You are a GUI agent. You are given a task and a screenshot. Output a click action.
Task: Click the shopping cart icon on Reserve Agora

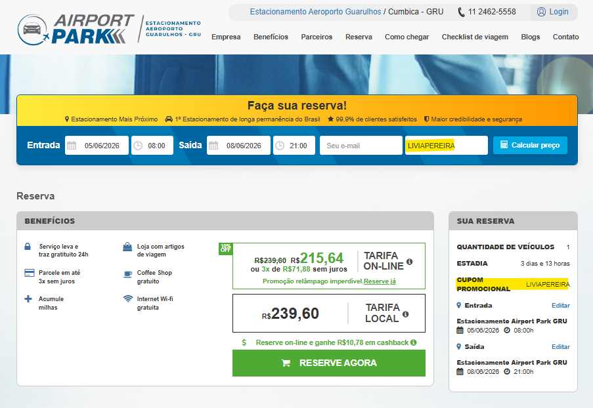coord(286,363)
